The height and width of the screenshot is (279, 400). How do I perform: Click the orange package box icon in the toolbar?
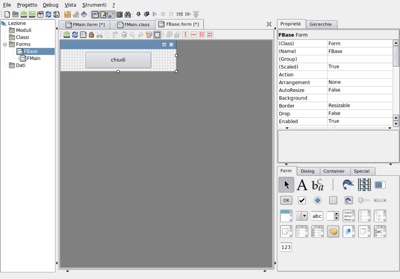(x=67, y=14)
